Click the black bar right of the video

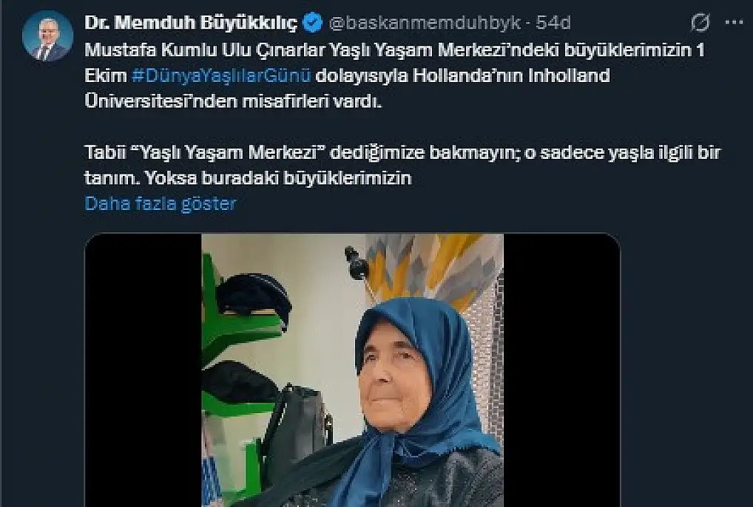tap(561, 370)
